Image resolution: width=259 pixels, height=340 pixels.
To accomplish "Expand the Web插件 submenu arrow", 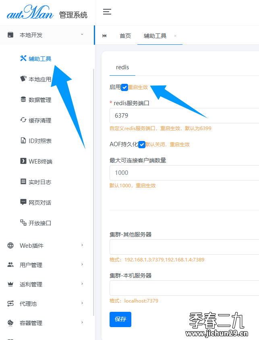I will tap(82, 245).
